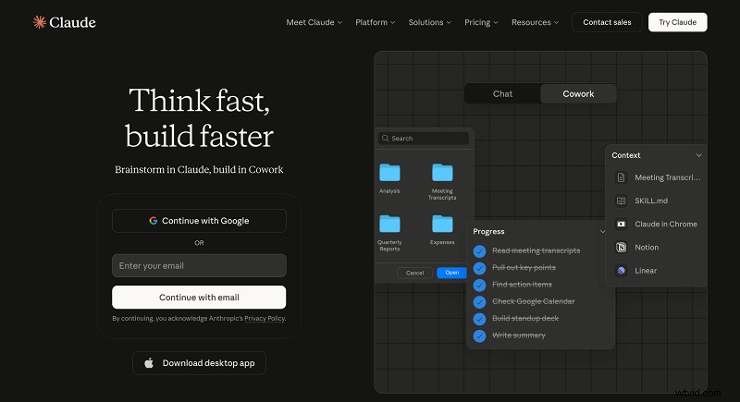
Task: Open the Meeting Transcripts folder
Action: pos(442,172)
